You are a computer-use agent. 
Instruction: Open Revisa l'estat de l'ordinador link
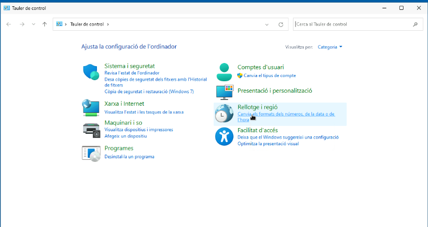pyautogui.click(x=132, y=73)
